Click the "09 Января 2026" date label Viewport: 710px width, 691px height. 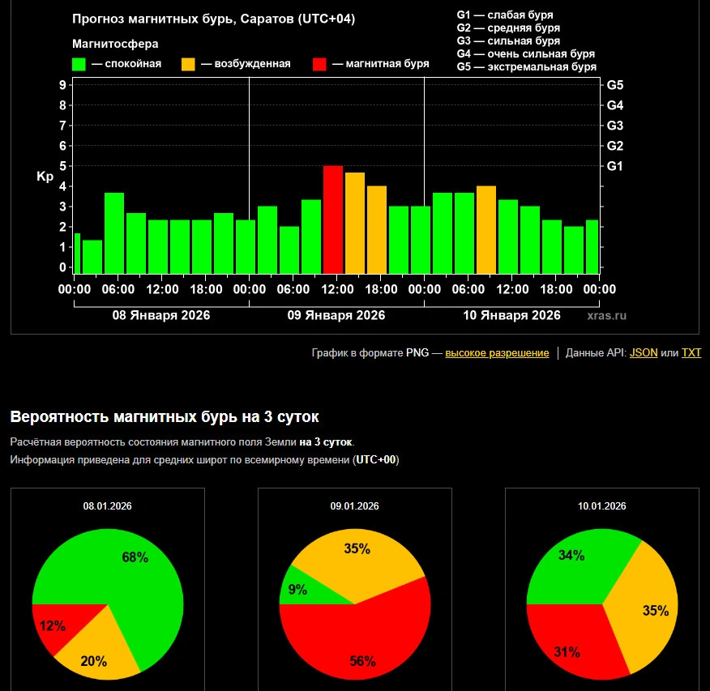click(x=336, y=315)
